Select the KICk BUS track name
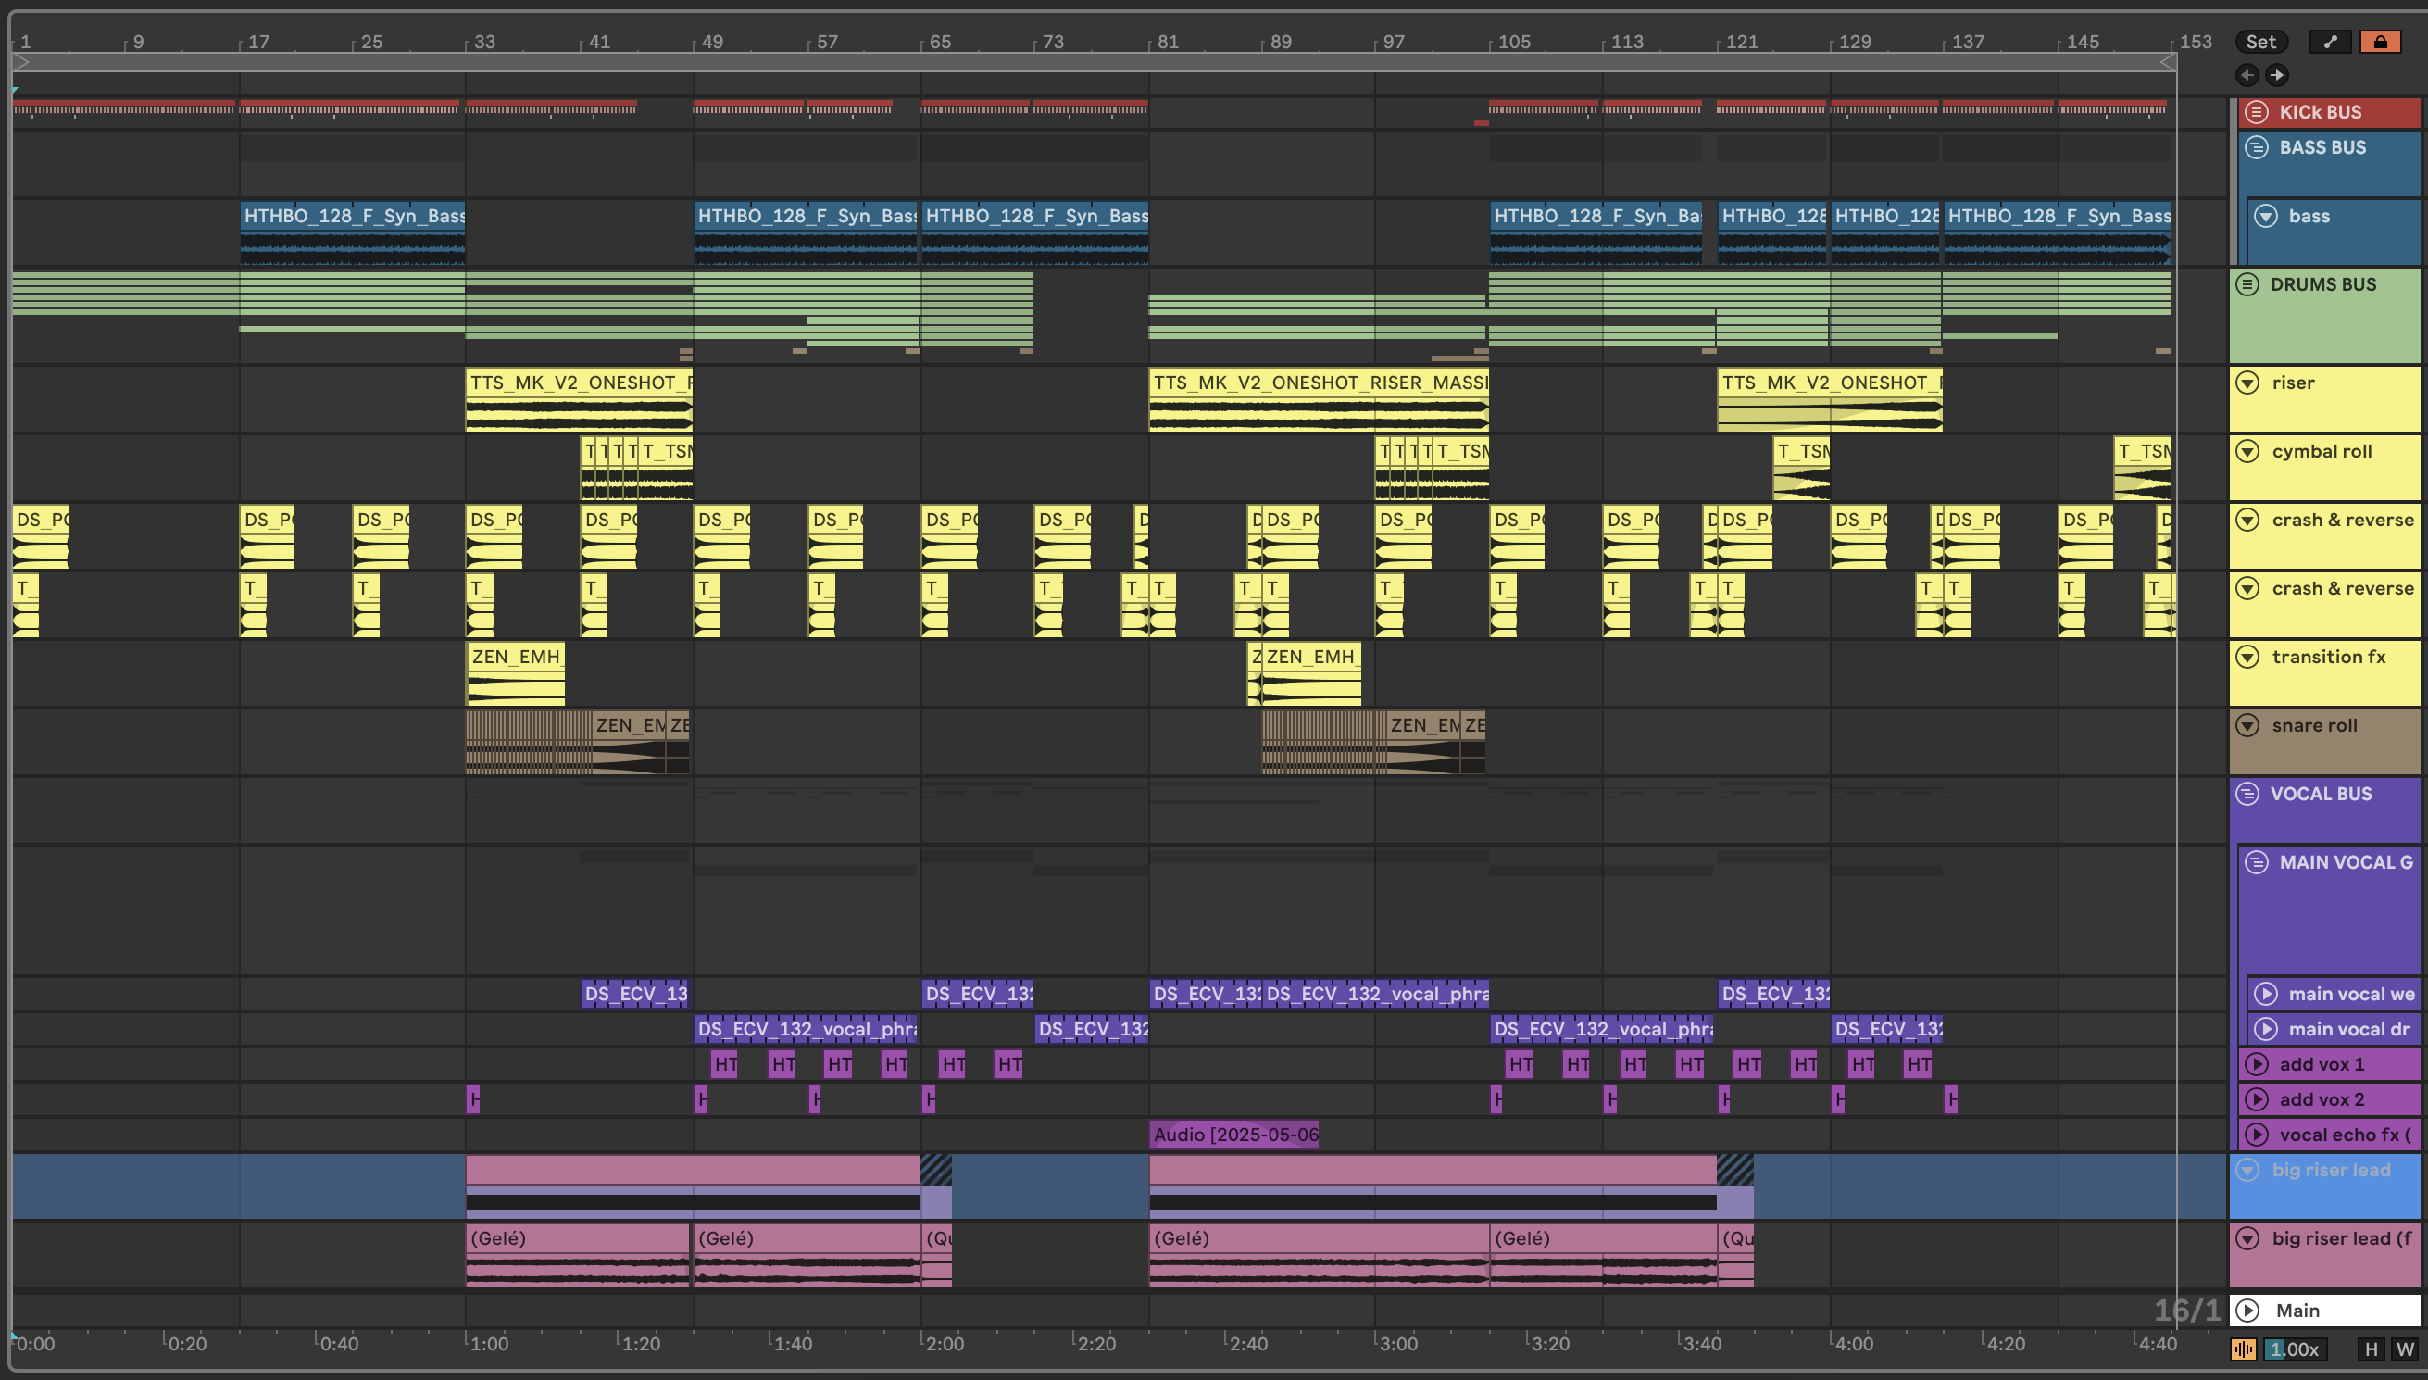The height and width of the screenshot is (1380, 2428). pos(2320,112)
